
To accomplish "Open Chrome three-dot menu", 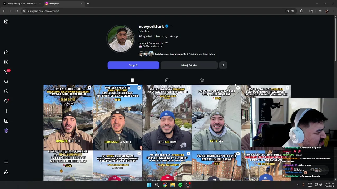I will 333,11.
